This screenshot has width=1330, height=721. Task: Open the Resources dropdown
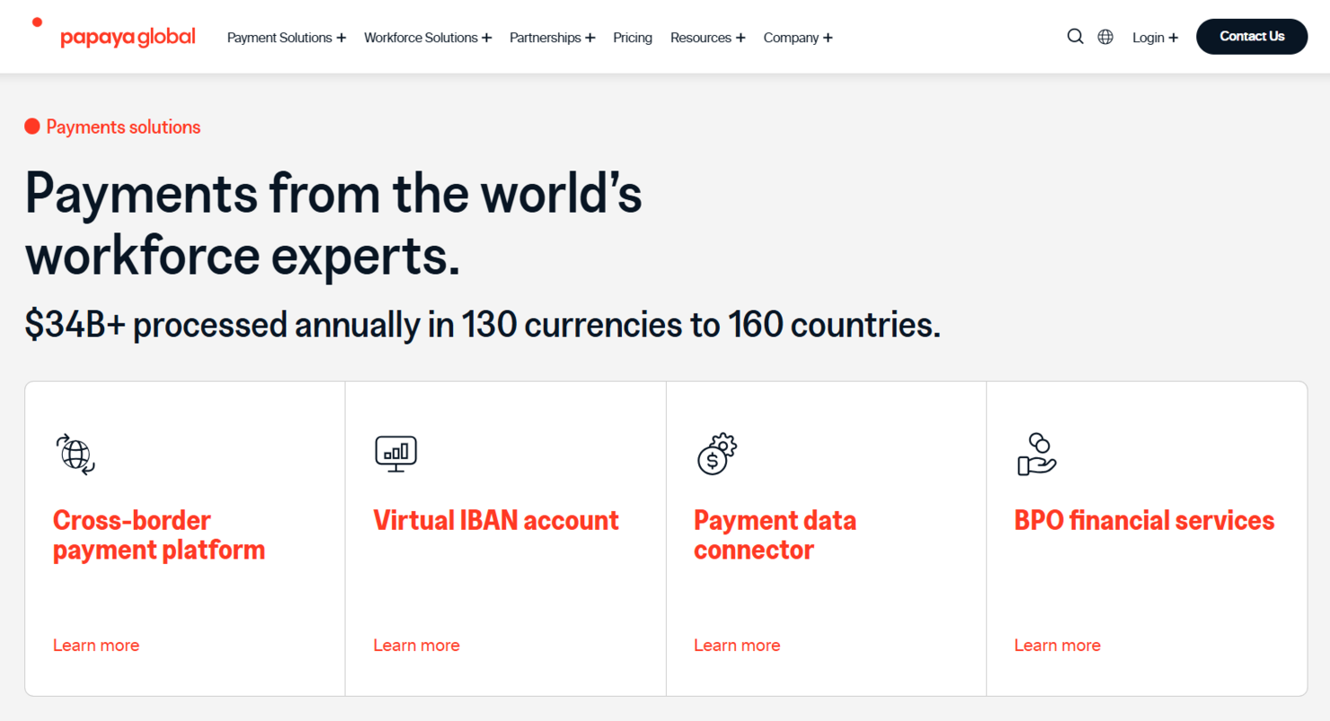pyautogui.click(x=707, y=38)
